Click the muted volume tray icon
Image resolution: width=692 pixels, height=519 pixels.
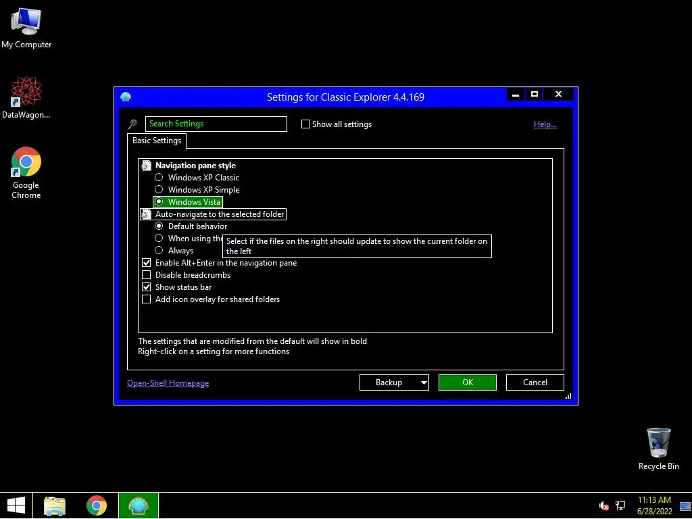(603, 505)
